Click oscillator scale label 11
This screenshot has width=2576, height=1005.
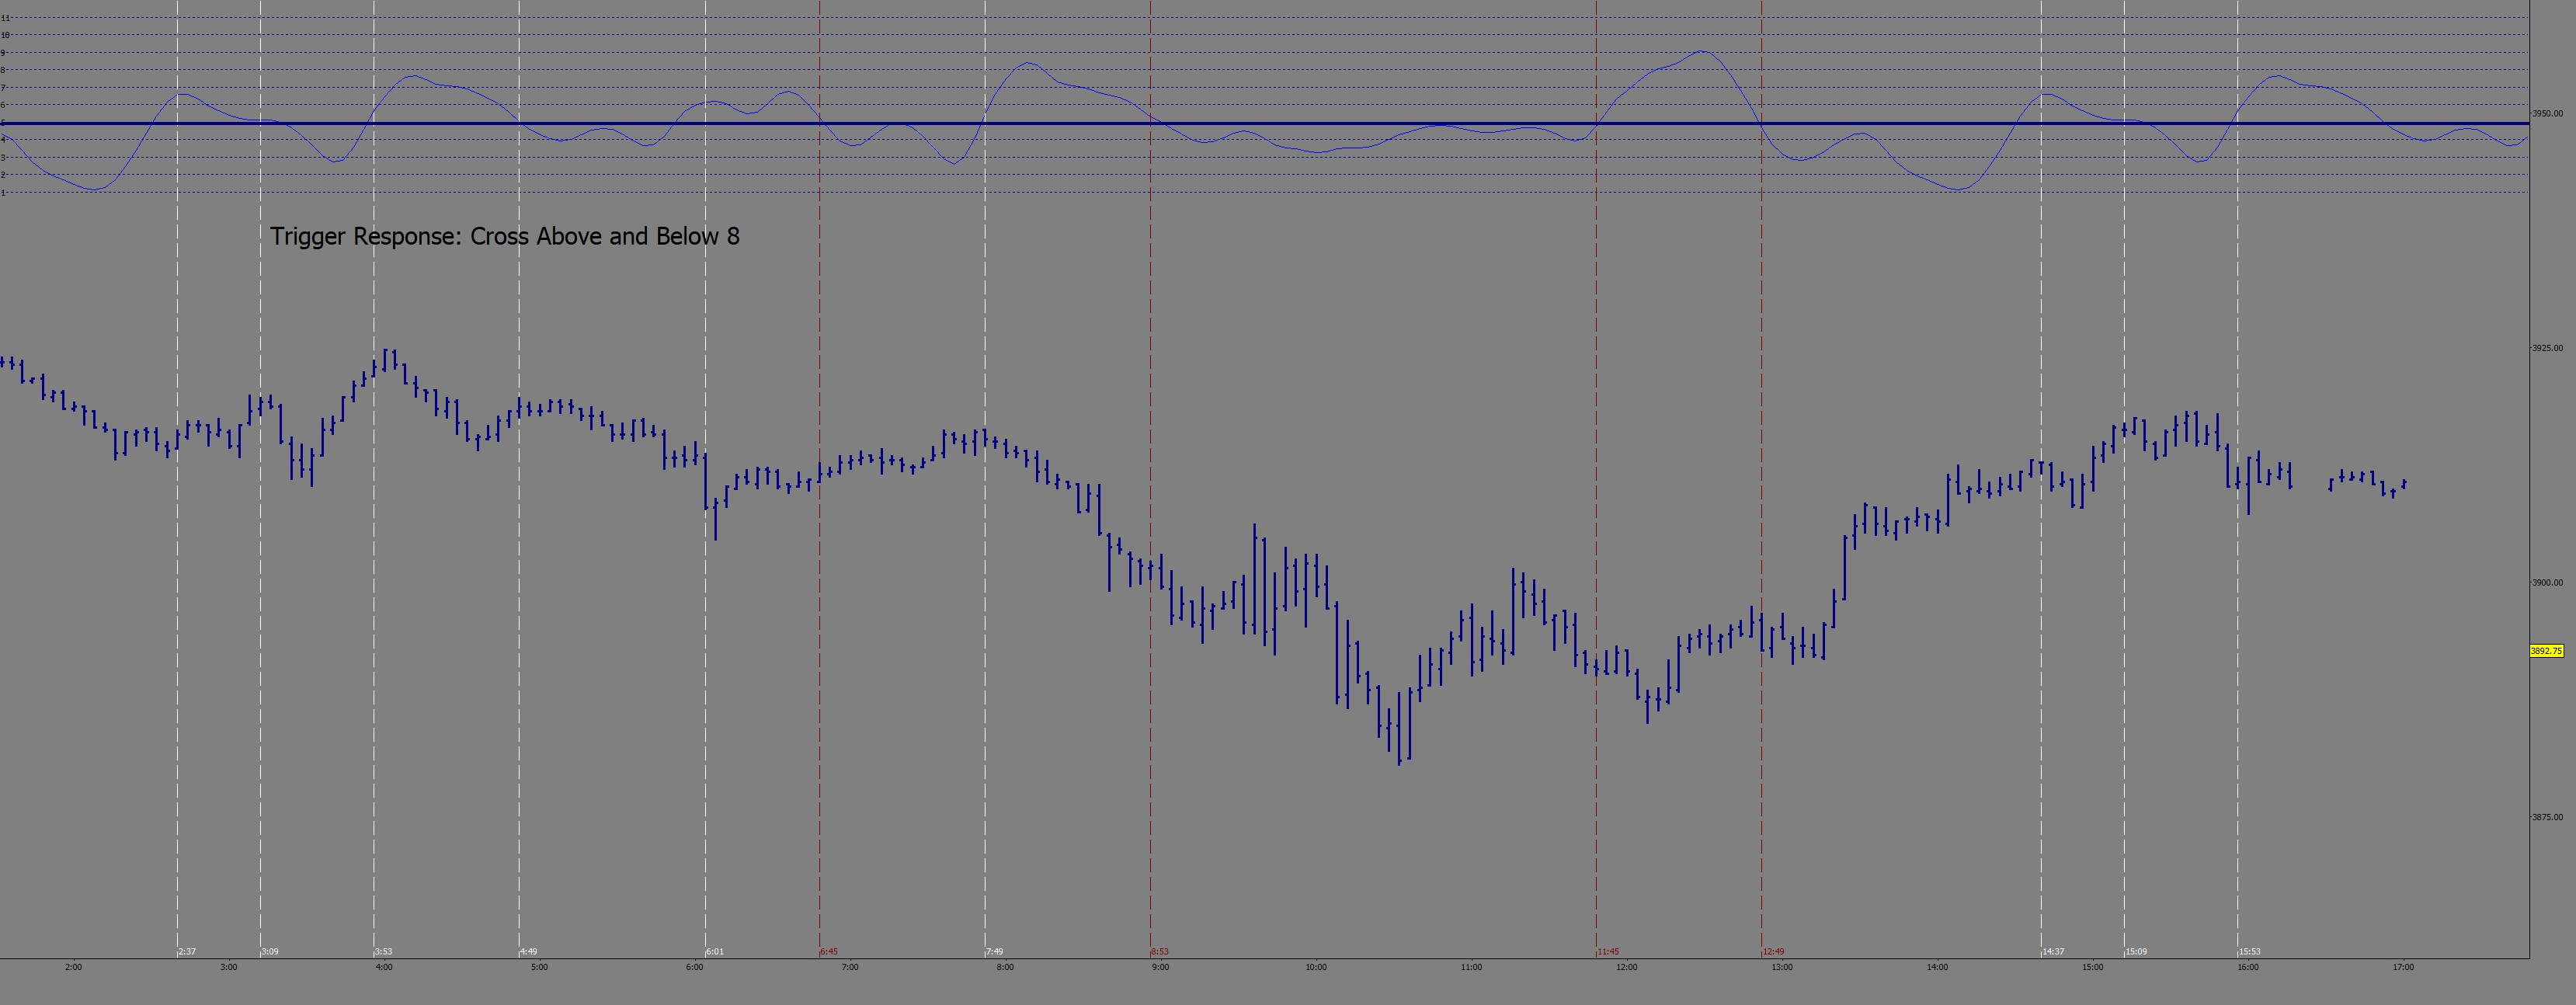pos(5,18)
